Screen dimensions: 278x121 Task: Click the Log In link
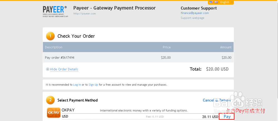77,85
